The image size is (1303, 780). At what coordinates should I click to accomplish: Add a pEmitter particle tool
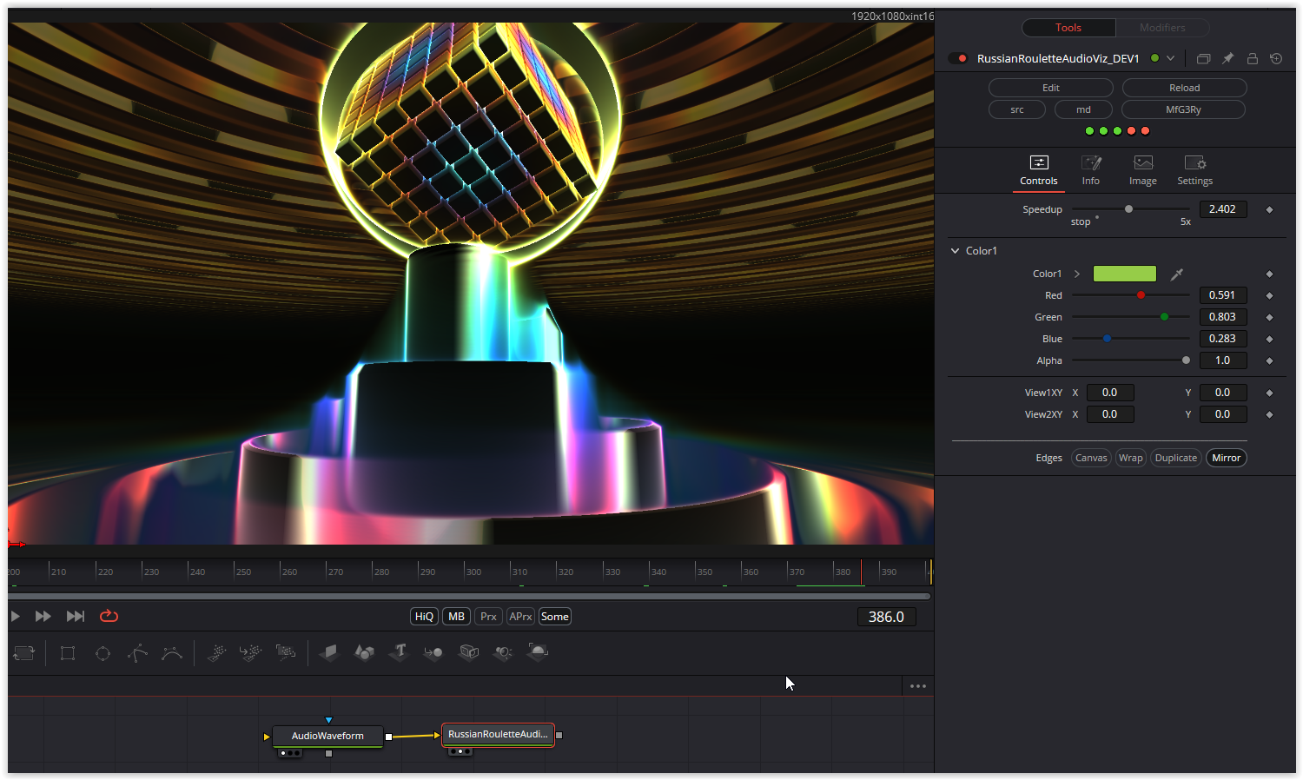(216, 652)
